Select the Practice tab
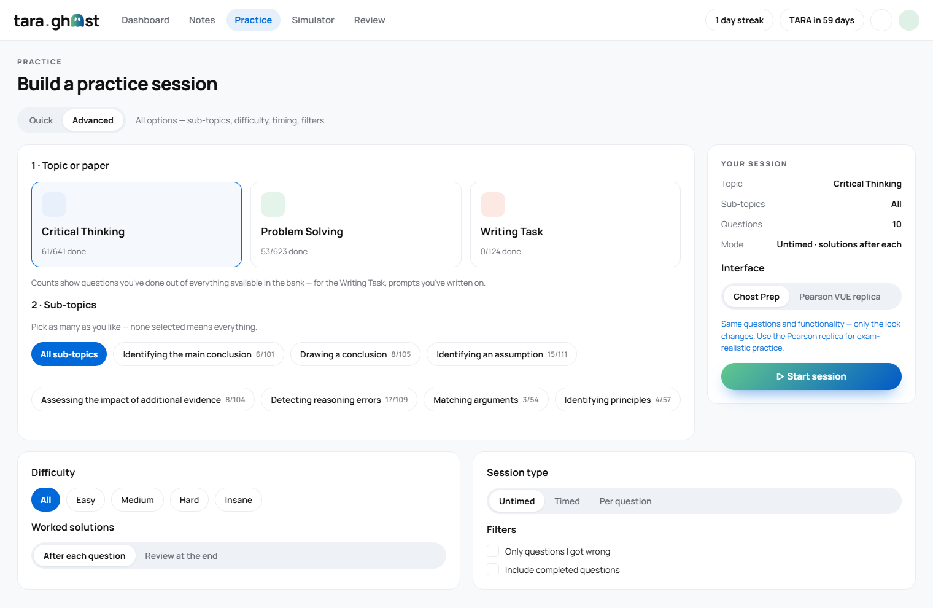The width and height of the screenshot is (933, 608). (253, 20)
